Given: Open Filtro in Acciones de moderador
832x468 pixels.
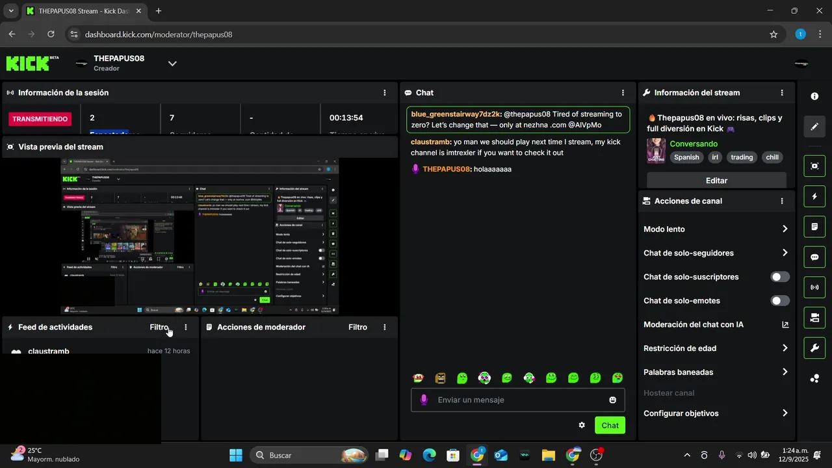Looking at the screenshot, I should tap(357, 328).
